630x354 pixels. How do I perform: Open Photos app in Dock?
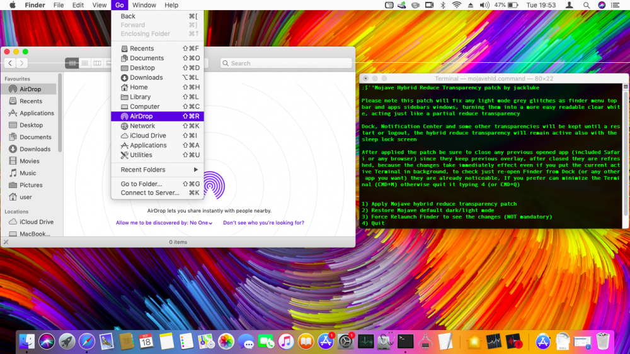click(x=226, y=341)
